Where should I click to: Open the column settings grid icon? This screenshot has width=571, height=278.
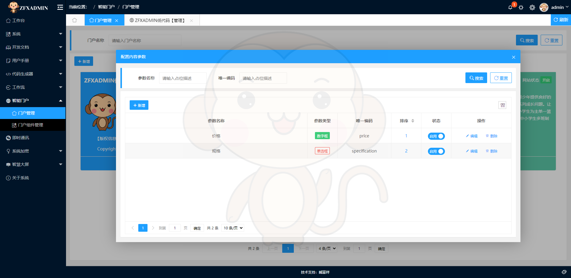point(503,105)
